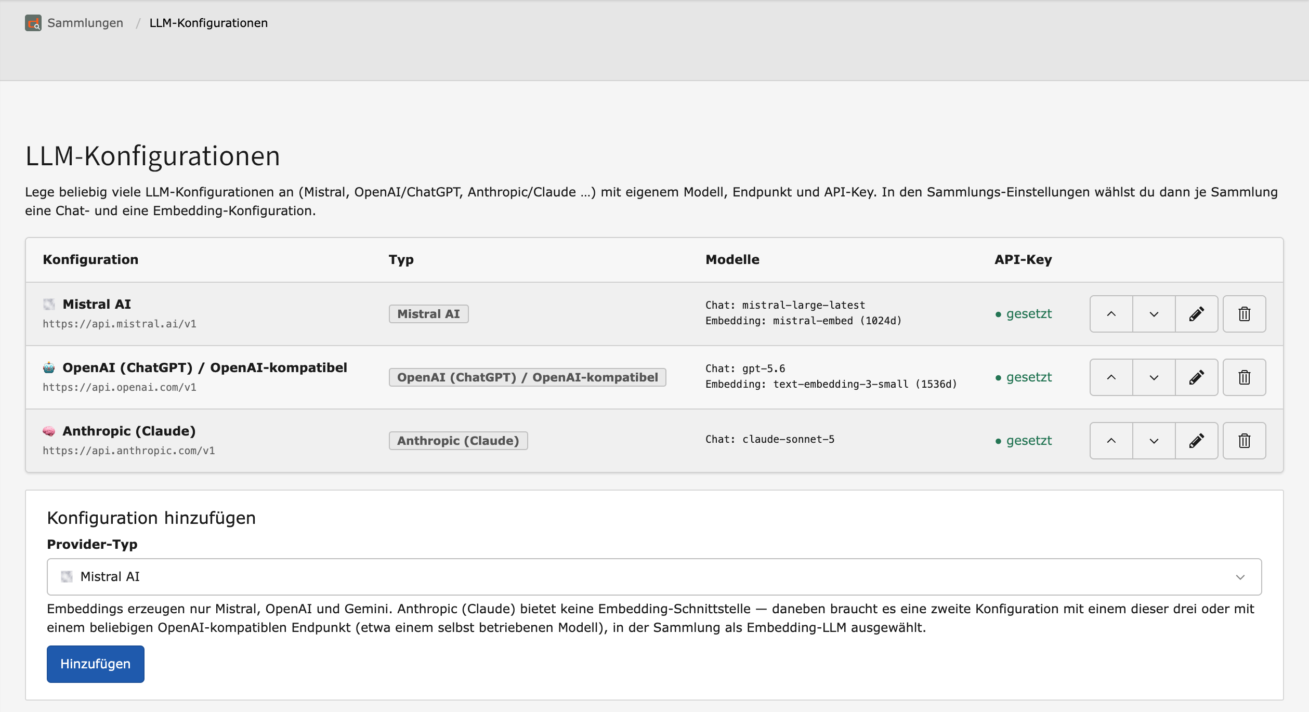Click the Konfiguration hinzufügen heading
The image size is (1309, 712).
(151, 518)
